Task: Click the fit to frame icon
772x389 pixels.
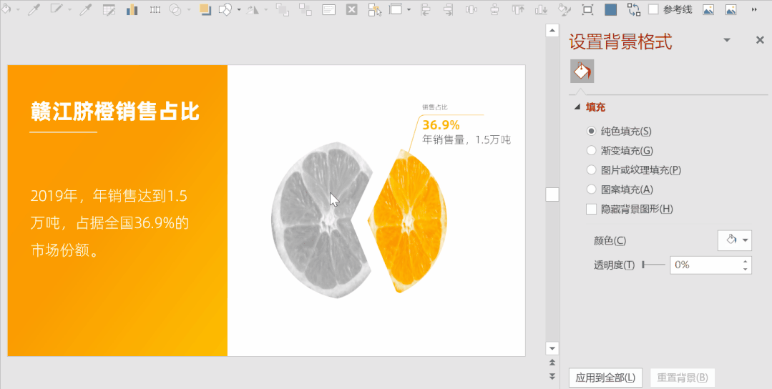Action: [x=587, y=9]
